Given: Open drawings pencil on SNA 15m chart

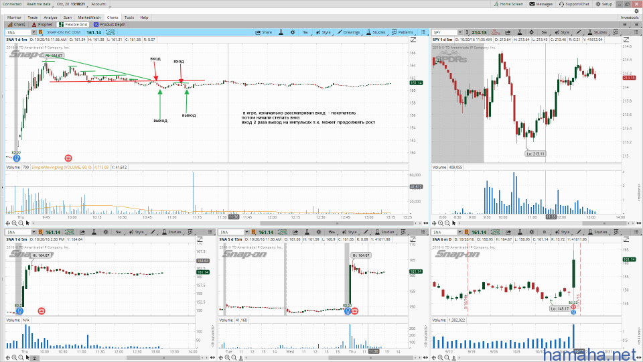Looking at the screenshot, I should [x=366, y=232].
